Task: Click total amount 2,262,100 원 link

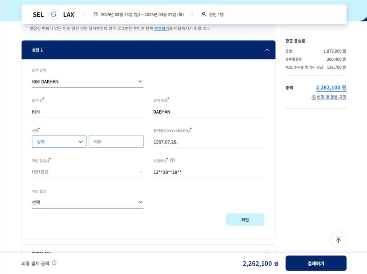Action: [x=331, y=88]
